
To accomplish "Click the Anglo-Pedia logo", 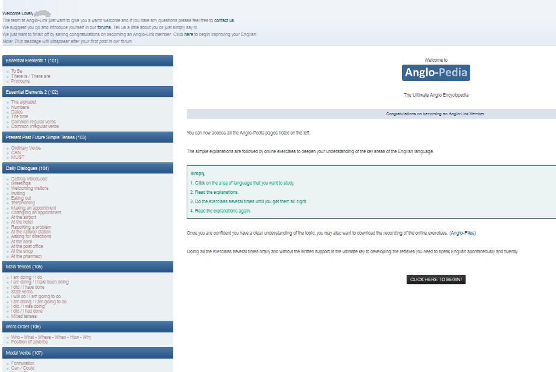I will 436,73.
